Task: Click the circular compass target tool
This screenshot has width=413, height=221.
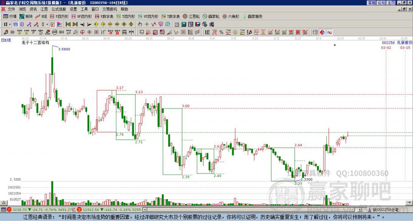Action: click(82, 32)
